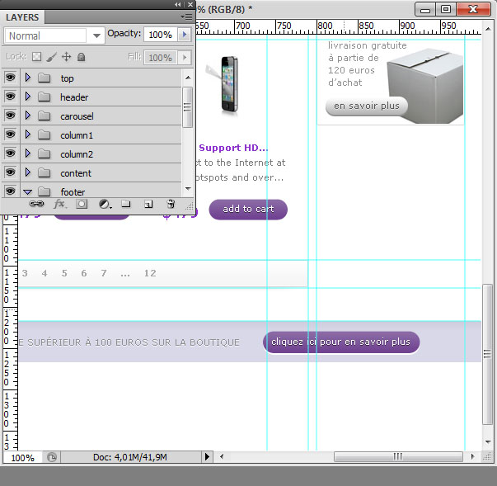Image resolution: width=497 pixels, height=486 pixels.
Task: Click the Opacity 100% field
Action: tap(161, 35)
